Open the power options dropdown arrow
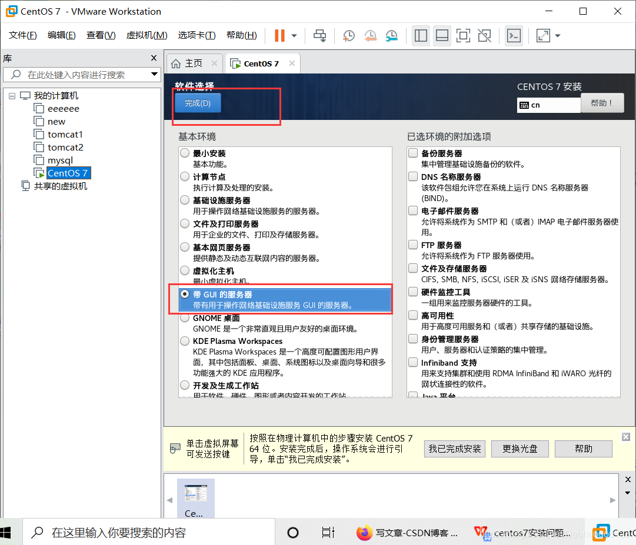The width and height of the screenshot is (636, 545). 294,36
